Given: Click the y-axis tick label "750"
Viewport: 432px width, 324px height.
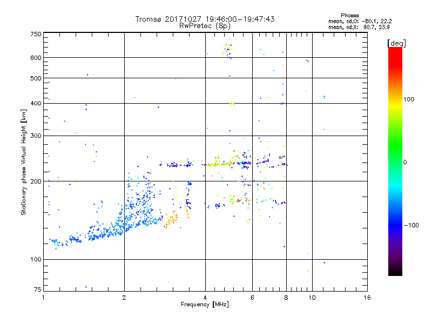Looking at the screenshot, I should click(x=36, y=34).
